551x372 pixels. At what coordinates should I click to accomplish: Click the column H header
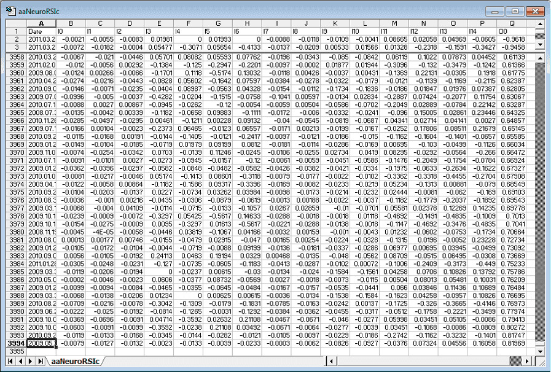pos(248,23)
